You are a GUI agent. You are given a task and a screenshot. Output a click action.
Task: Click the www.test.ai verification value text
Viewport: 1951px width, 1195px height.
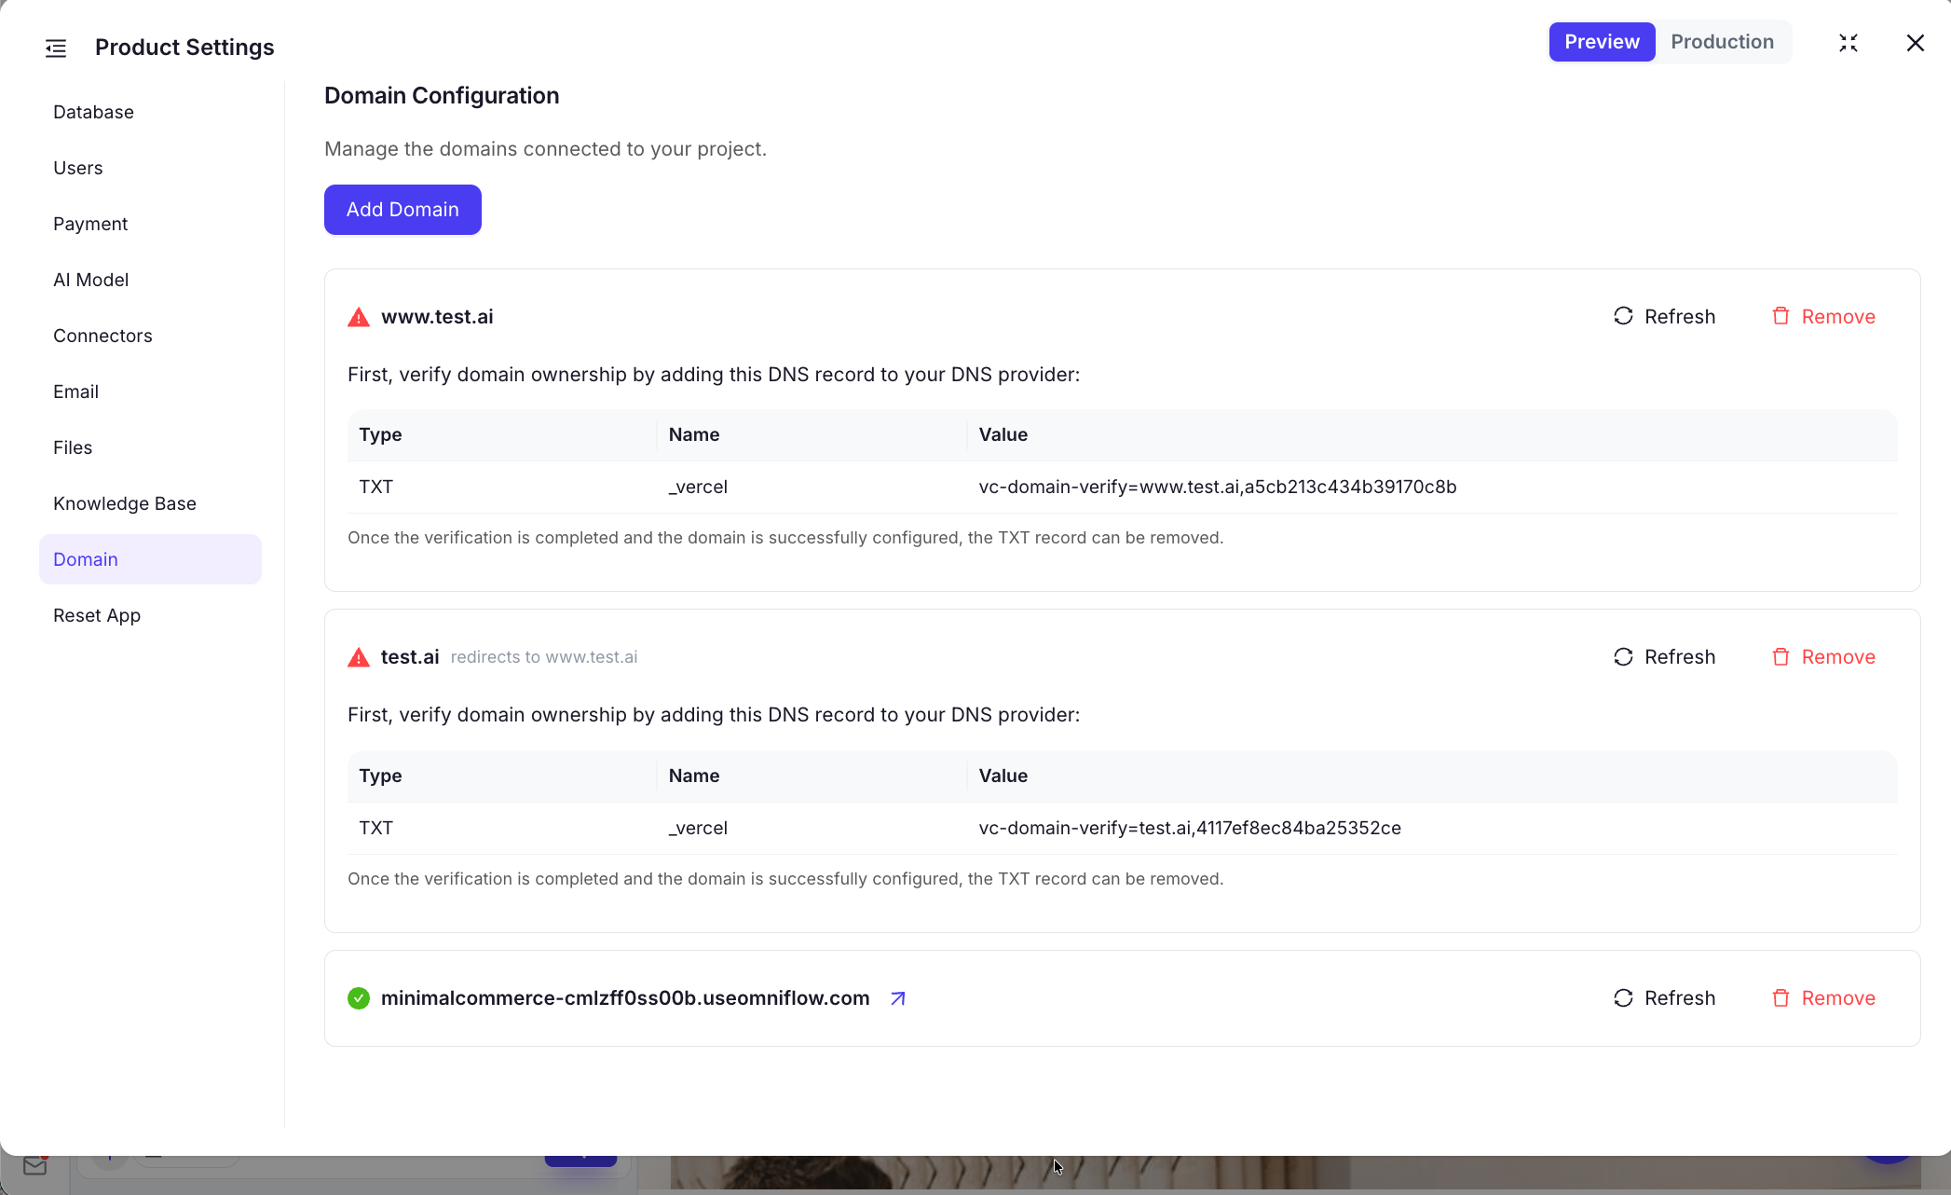pos(1217,487)
